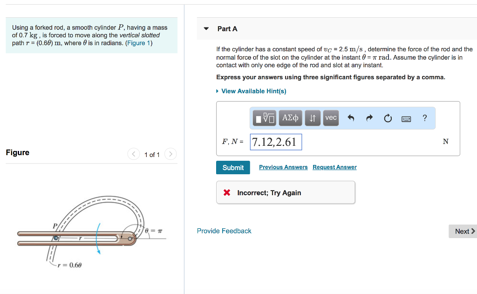Open Request Answer
Image resolution: width=477 pixels, height=294 pixels.
point(334,167)
